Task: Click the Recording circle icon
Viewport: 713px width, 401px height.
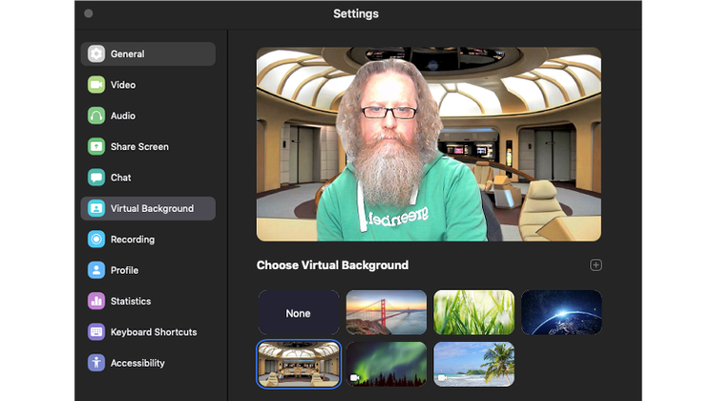Action: pyautogui.click(x=96, y=239)
